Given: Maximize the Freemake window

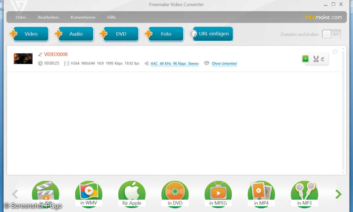Looking at the screenshot, I should [333, 4].
